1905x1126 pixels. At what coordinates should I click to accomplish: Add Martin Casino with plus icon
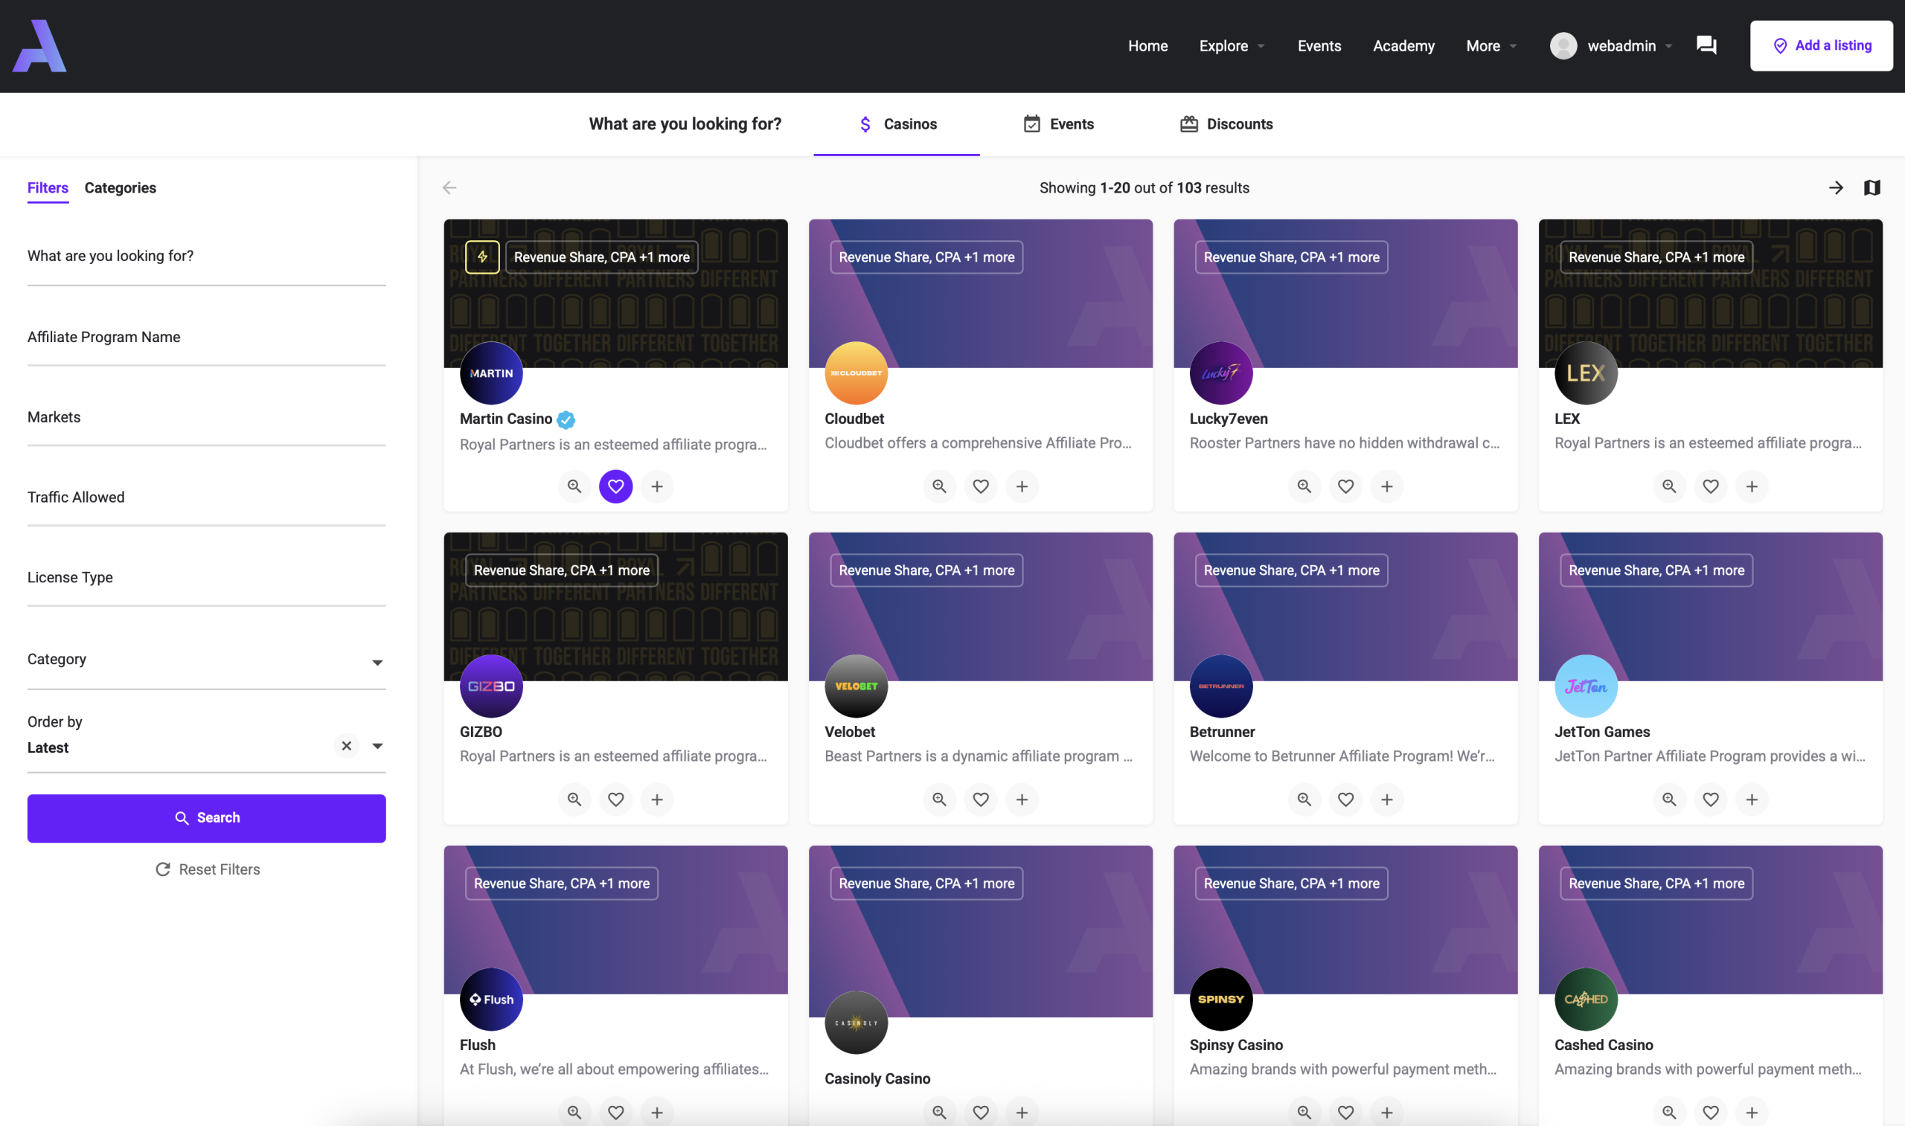[657, 486]
